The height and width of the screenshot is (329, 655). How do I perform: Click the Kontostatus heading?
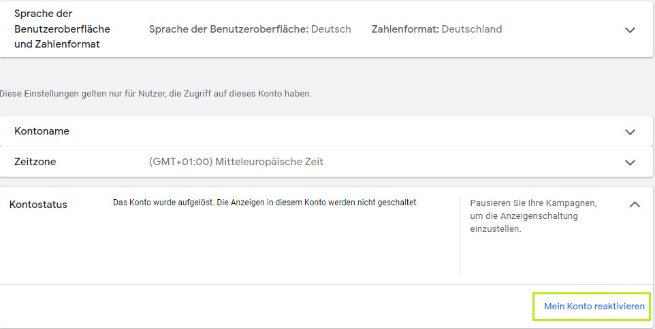[38, 205]
